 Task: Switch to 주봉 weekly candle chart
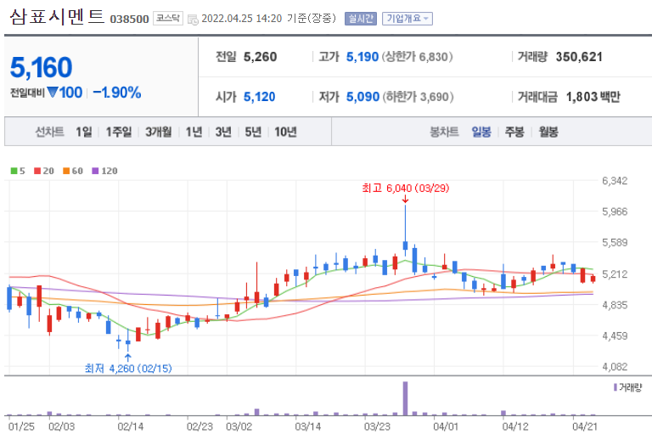[514, 132]
